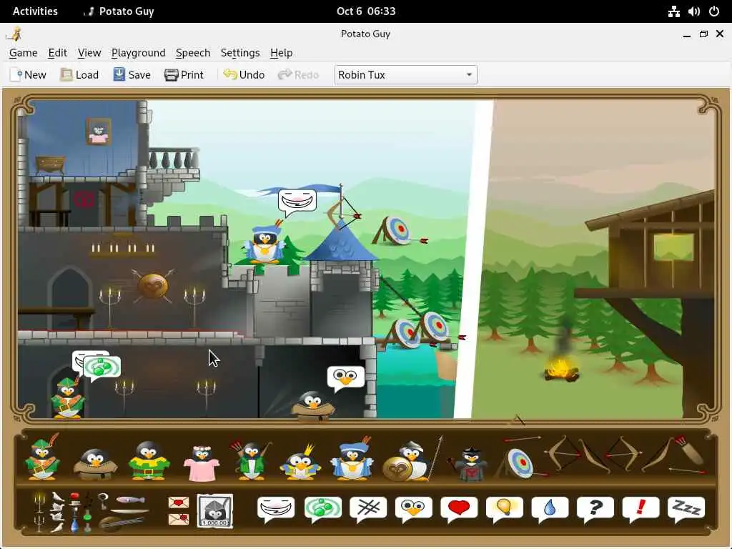Viewport: 732px width, 549px height.
Task: Pick the surprised eyes speech bubble in palette
Action: (414, 509)
